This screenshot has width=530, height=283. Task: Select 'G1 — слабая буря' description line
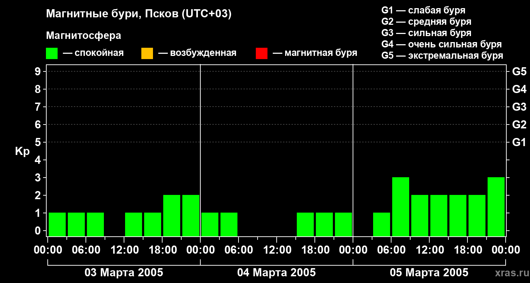423,10
